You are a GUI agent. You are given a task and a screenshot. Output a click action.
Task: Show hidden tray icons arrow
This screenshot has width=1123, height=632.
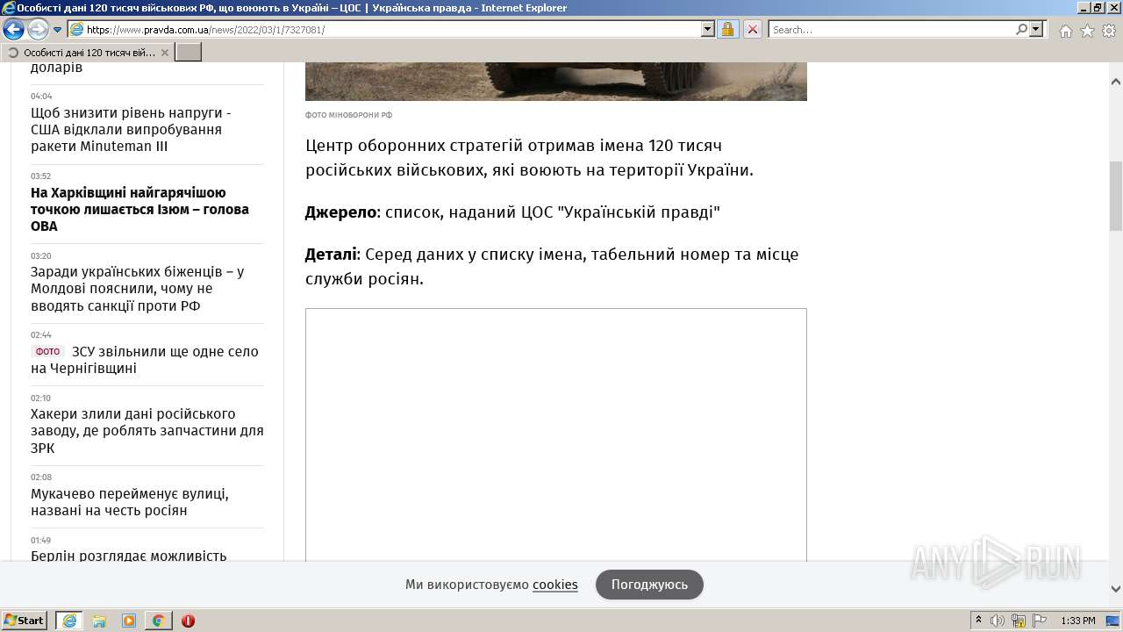[978, 621]
